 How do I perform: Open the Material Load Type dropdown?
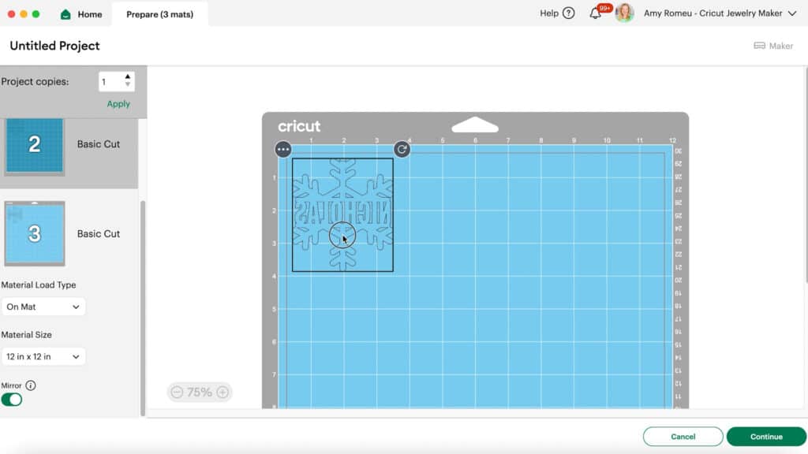pos(43,307)
